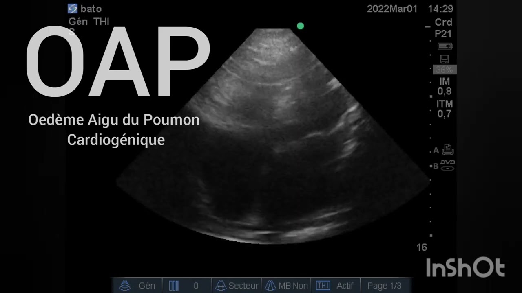Image resolution: width=522 pixels, height=293 pixels.
Task: Switch THI Actif state
Action: pos(345,286)
